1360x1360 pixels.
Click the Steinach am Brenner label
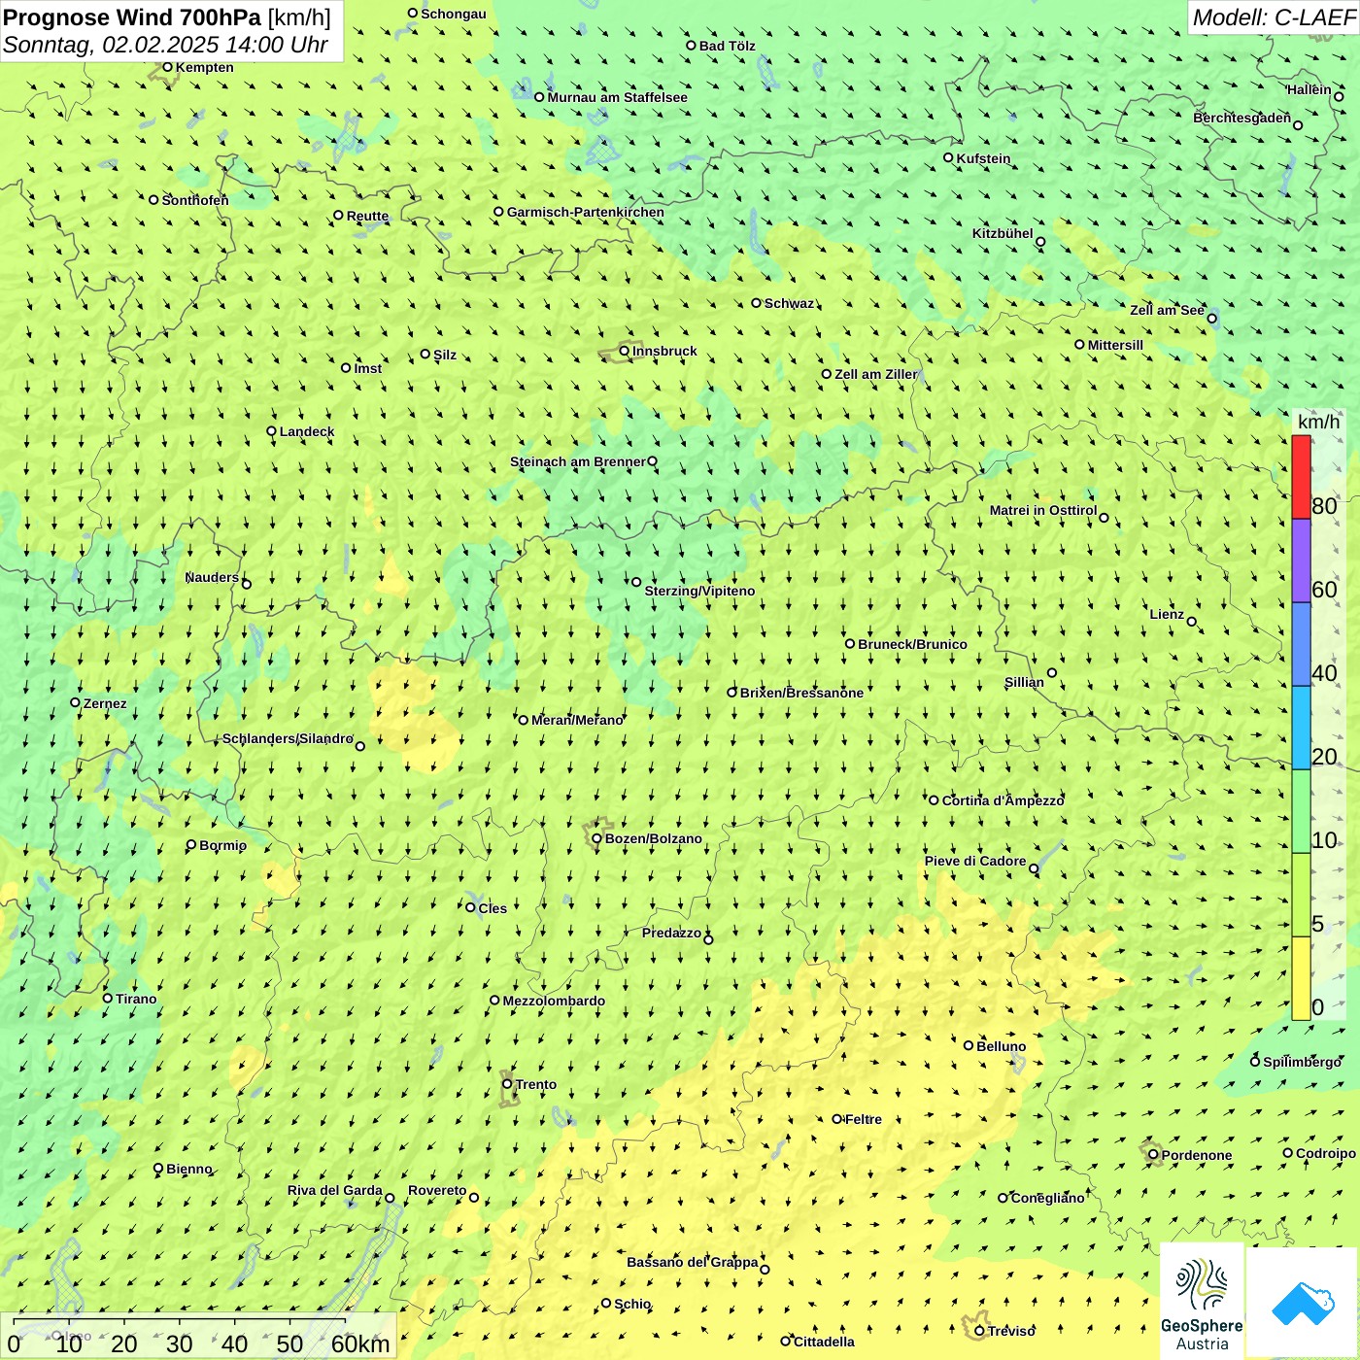click(577, 461)
